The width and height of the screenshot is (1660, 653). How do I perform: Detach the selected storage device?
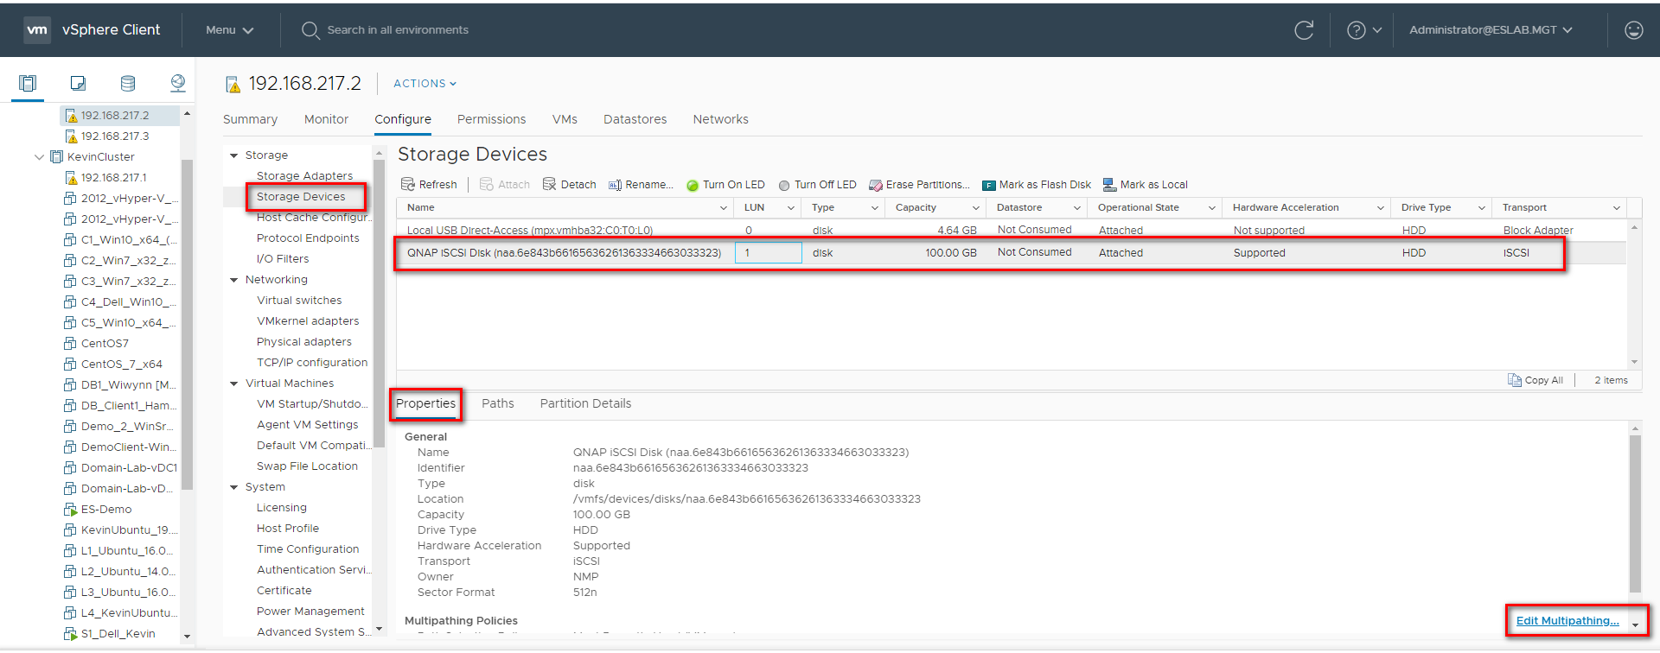570,185
